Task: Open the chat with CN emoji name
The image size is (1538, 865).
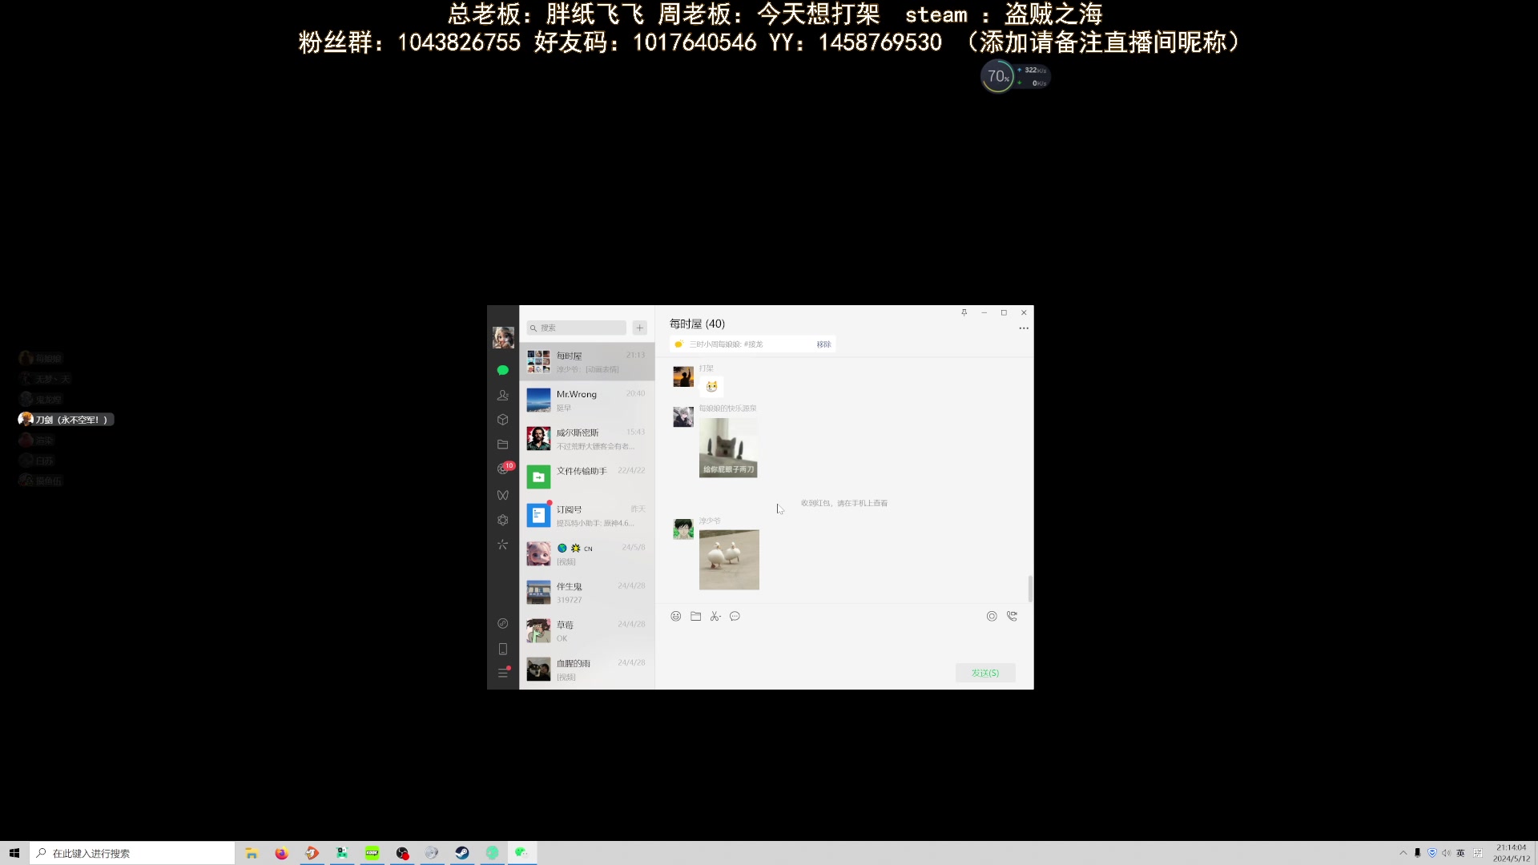Action: click(x=587, y=553)
